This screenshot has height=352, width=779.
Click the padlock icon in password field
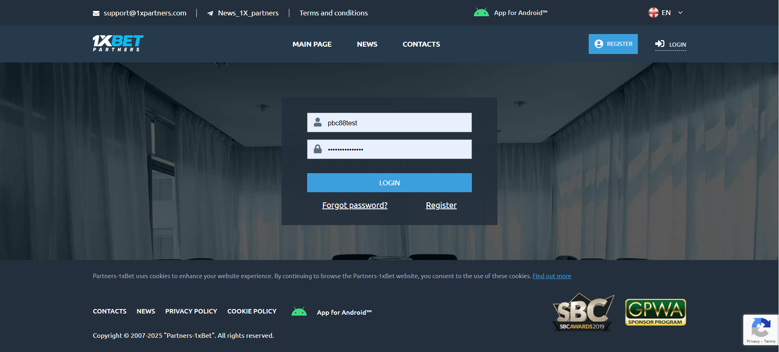[318, 149]
